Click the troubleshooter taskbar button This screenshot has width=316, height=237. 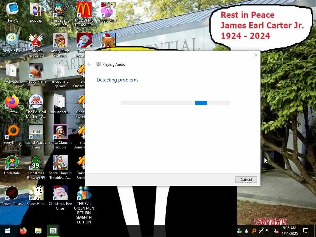coord(53,231)
